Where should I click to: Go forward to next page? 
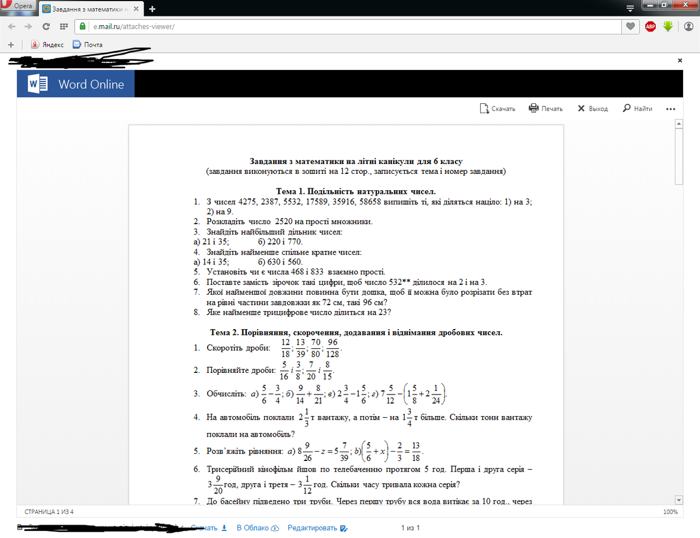pyautogui.click(x=29, y=26)
